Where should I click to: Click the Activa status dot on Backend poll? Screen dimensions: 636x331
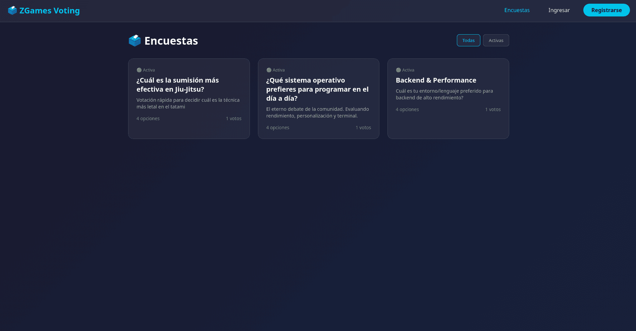(399, 70)
